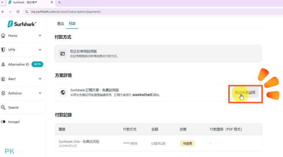This screenshot has height=157, width=283.
Task: Expand the Antivirus menu chevron
Action: pyautogui.click(x=40, y=93)
